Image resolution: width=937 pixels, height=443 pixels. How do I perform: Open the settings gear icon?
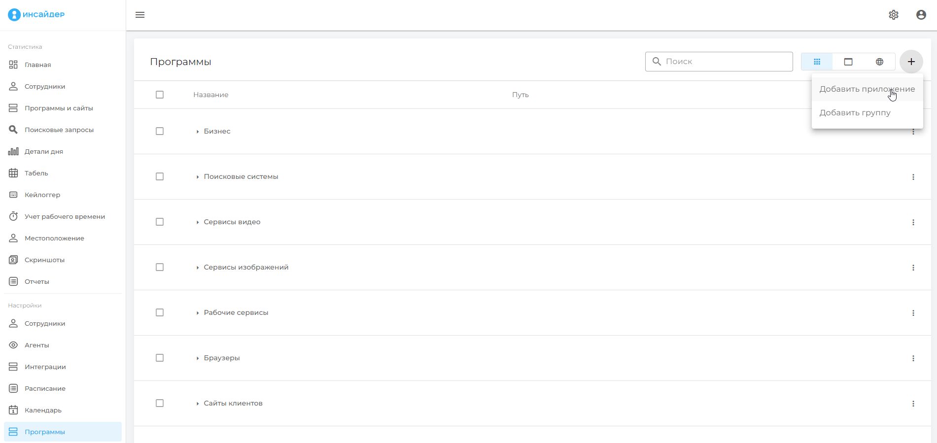tap(893, 15)
